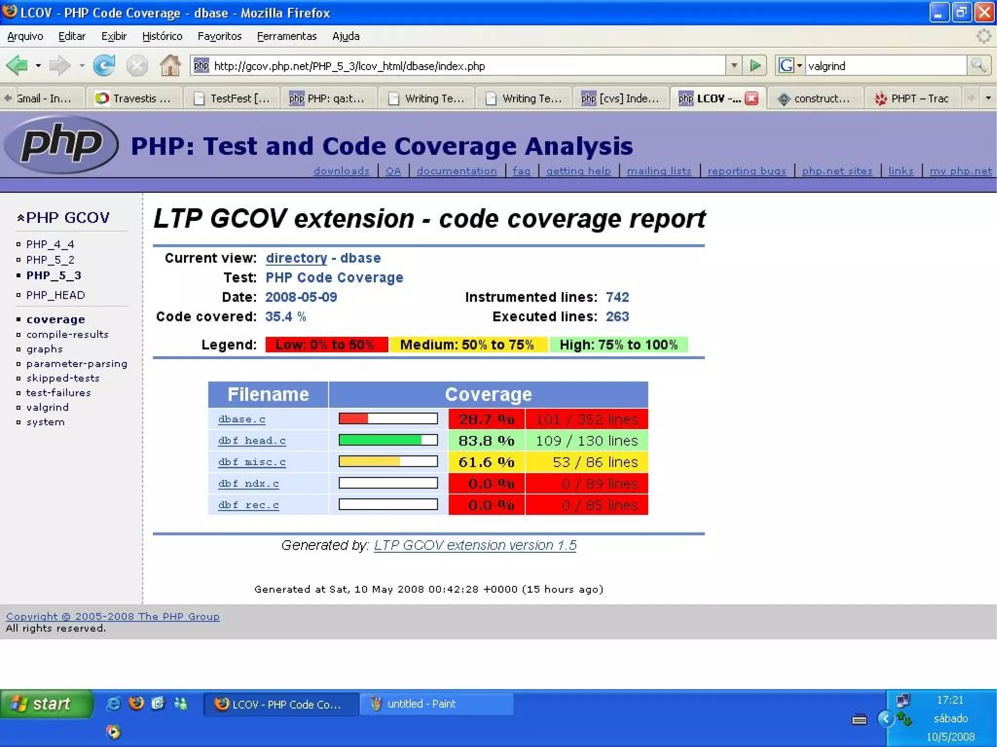
Task: Open the downloads link in header
Action: pos(341,171)
